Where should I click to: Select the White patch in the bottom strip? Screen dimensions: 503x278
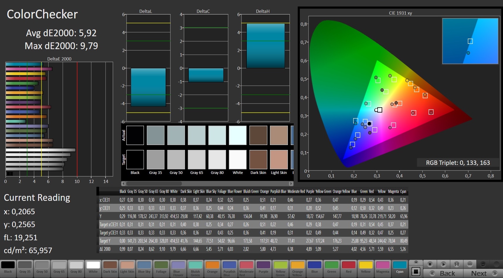click(x=93, y=269)
